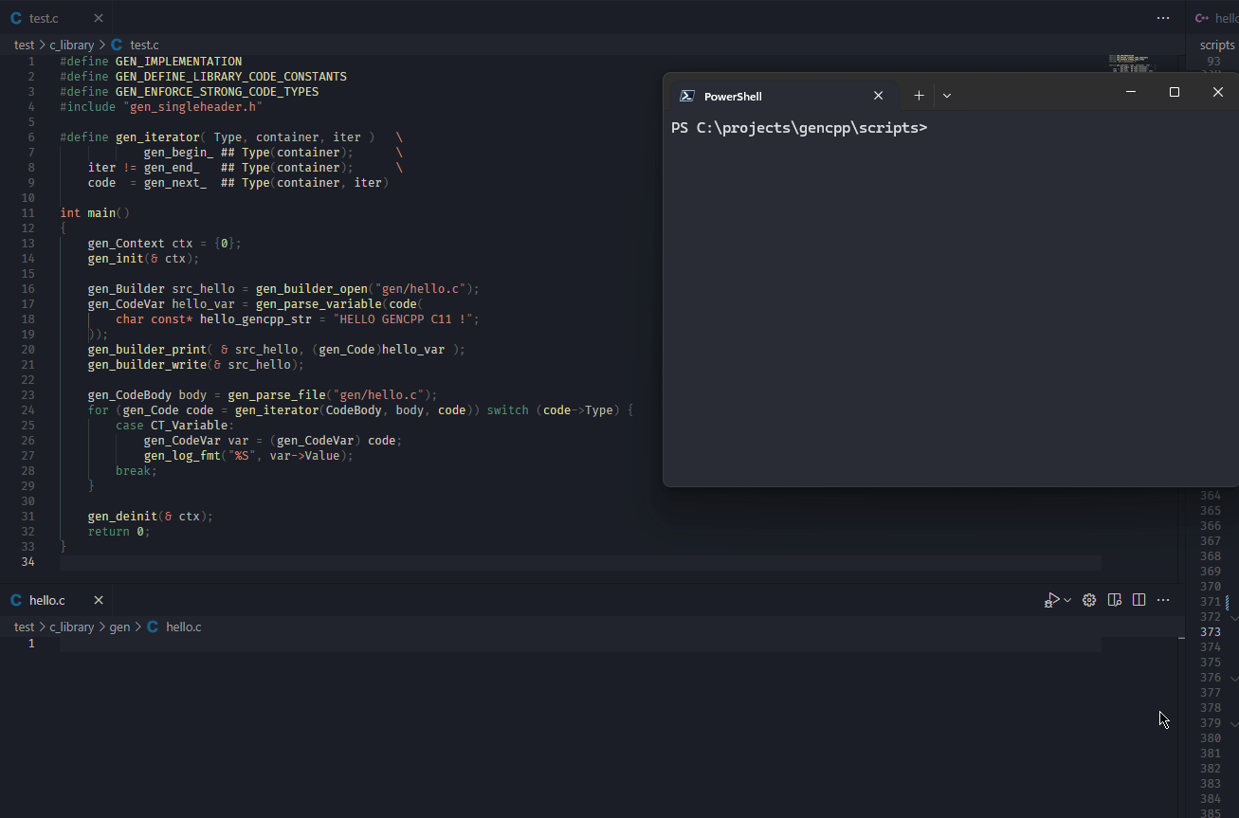Viewport: 1239px width, 818px height.
Task: Select the hello.c tab in lower editor
Action: pyautogui.click(x=46, y=600)
